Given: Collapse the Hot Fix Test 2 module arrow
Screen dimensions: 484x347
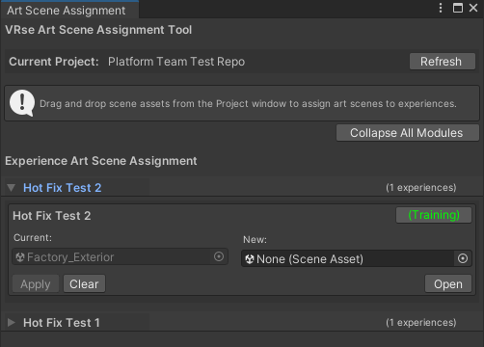Looking at the screenshot, I should (12, 188).
